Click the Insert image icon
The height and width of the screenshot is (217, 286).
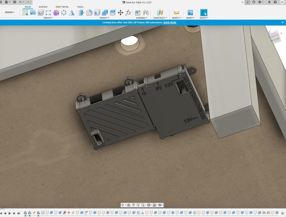(x=190, y=13)
